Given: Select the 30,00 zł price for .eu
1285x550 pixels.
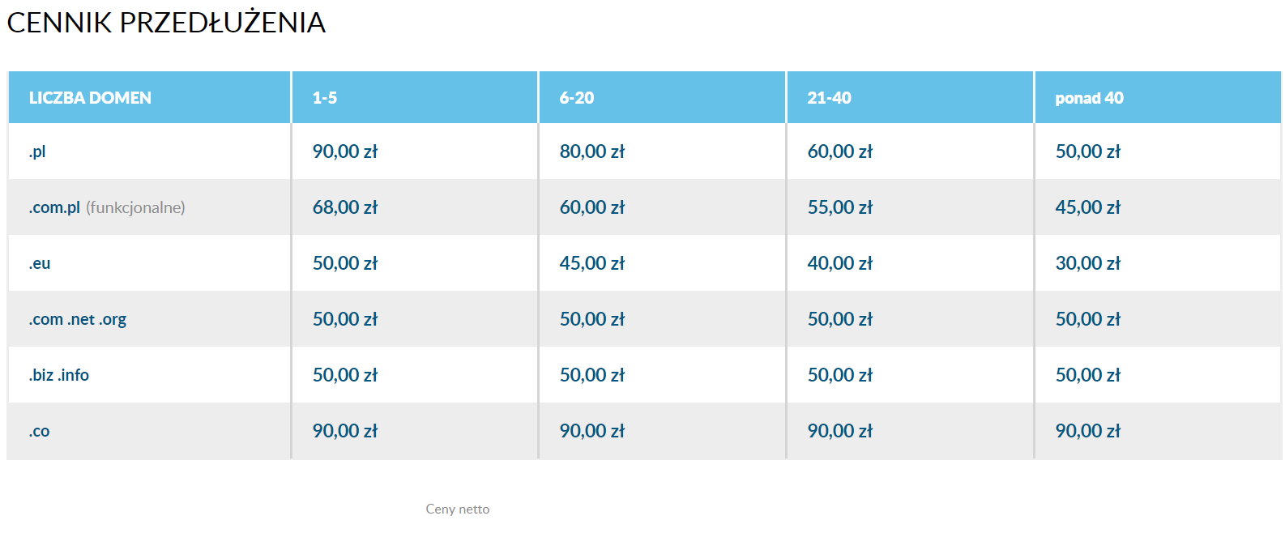Looking at the screenshot, I should pos(1087,263).
